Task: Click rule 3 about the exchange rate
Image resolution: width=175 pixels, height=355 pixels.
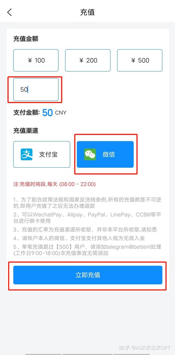Action: [x=85, y=230]
